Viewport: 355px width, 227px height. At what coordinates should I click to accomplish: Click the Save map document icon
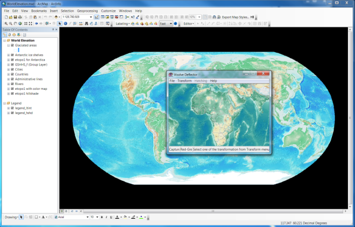tap(15, 17)
